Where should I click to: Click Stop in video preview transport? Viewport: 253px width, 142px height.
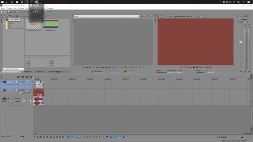tap(197, 67)
